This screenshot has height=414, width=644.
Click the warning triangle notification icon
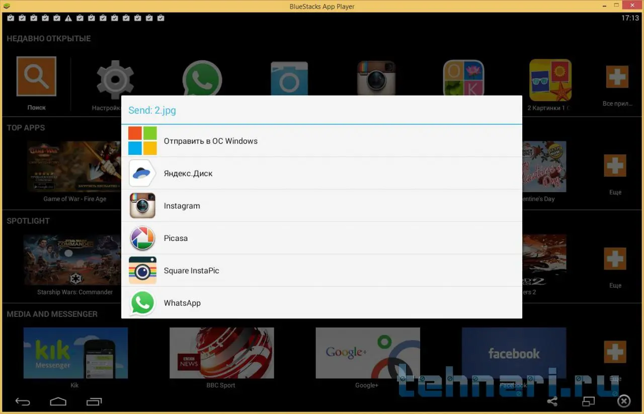[68, 18]
